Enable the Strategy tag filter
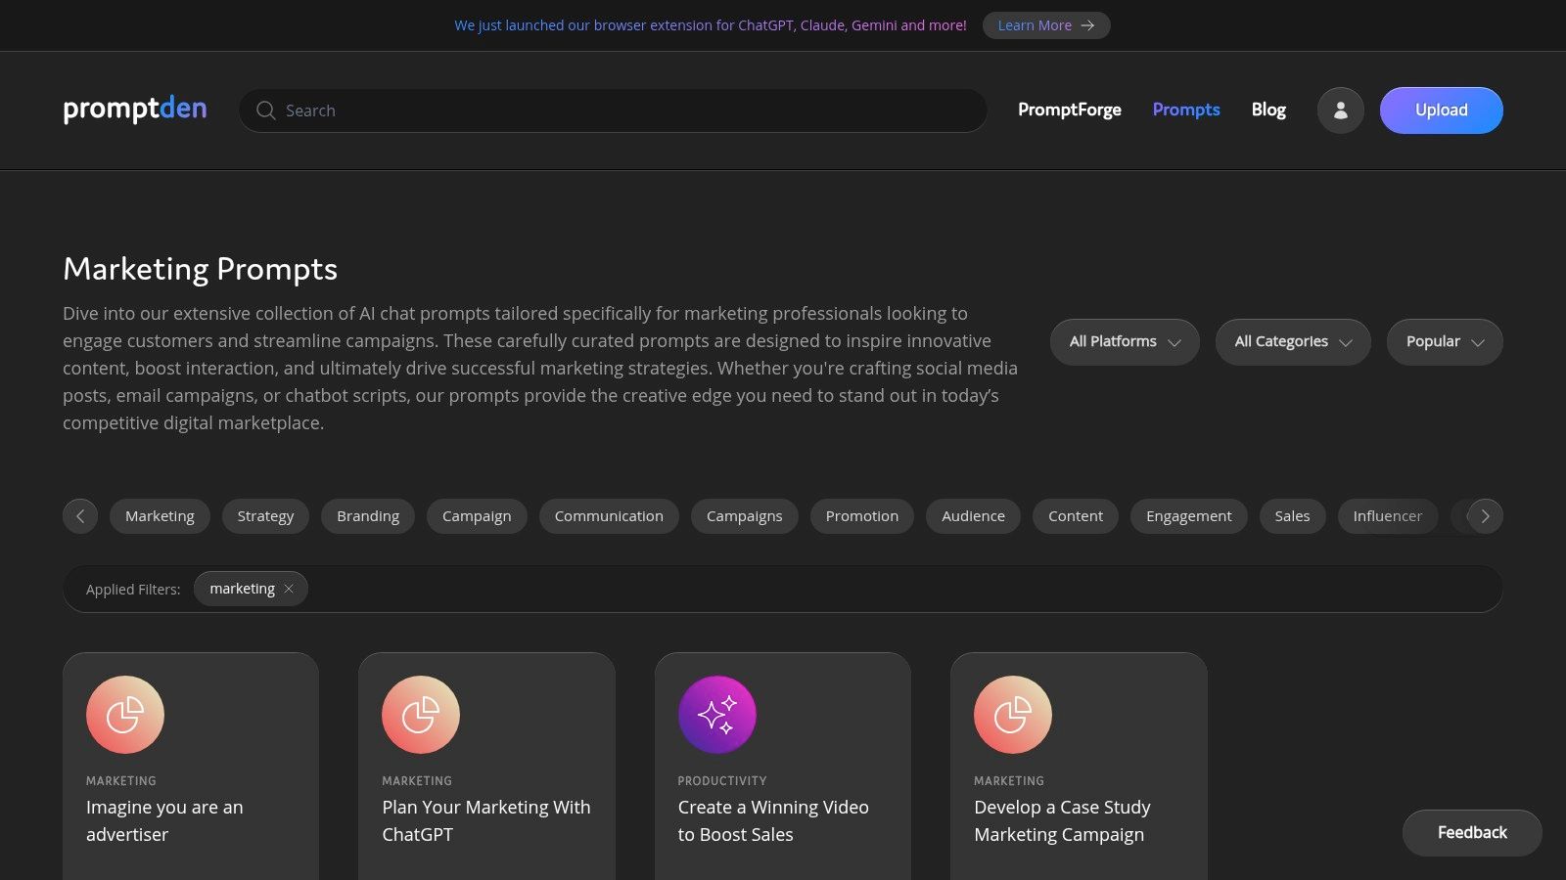Image resolution: width=1566 pixels, height=880 pixels. [265, 516]
